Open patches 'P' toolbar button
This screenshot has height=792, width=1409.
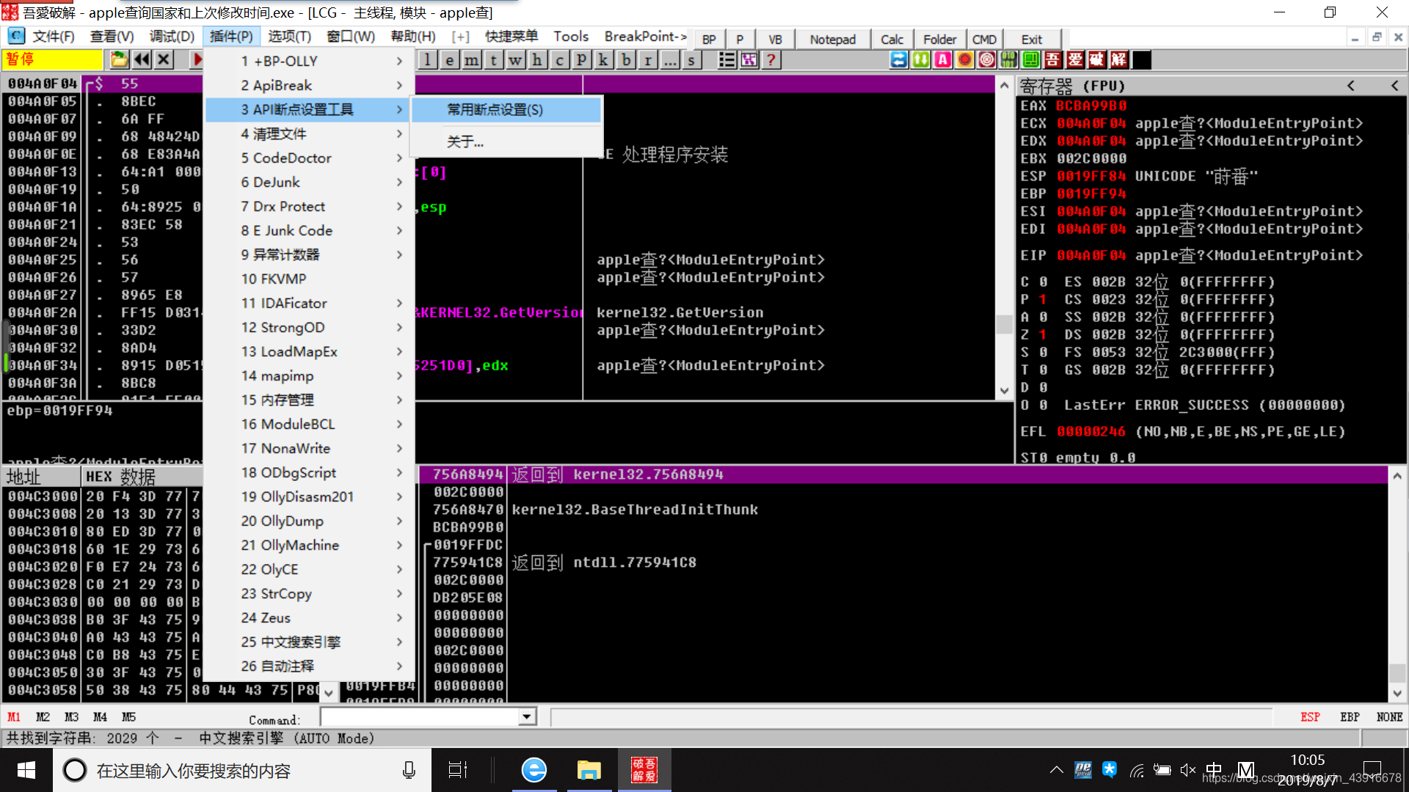582,60
